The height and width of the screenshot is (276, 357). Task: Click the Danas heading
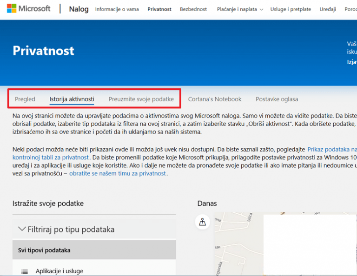tap(207, 203)
